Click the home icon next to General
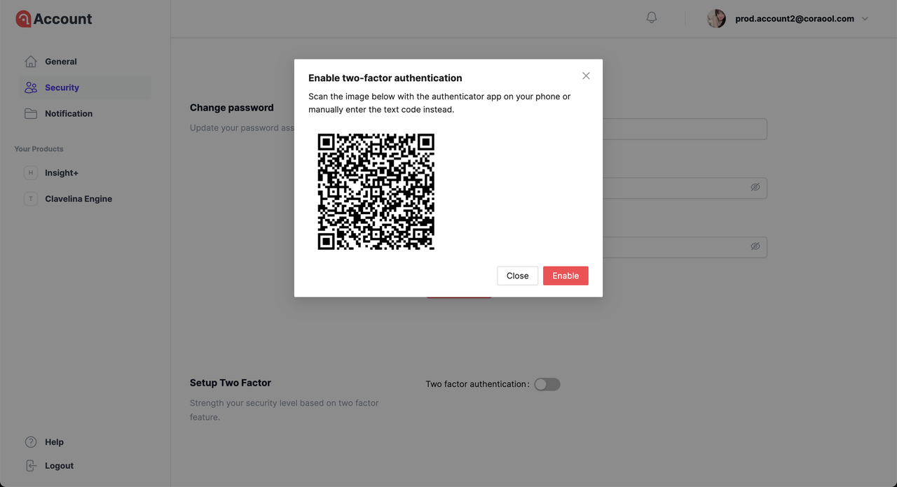This screenshot has height=487, width=897. [x=31, y=62]
